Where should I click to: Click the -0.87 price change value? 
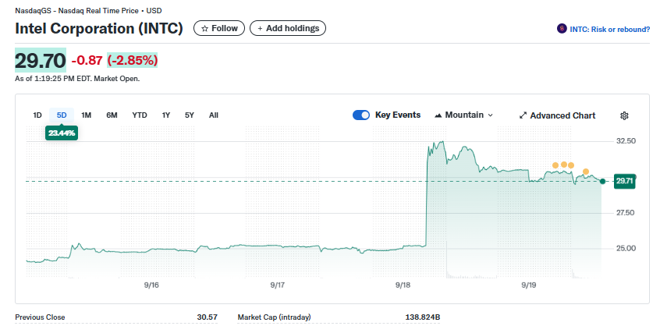tap(87, 61)
